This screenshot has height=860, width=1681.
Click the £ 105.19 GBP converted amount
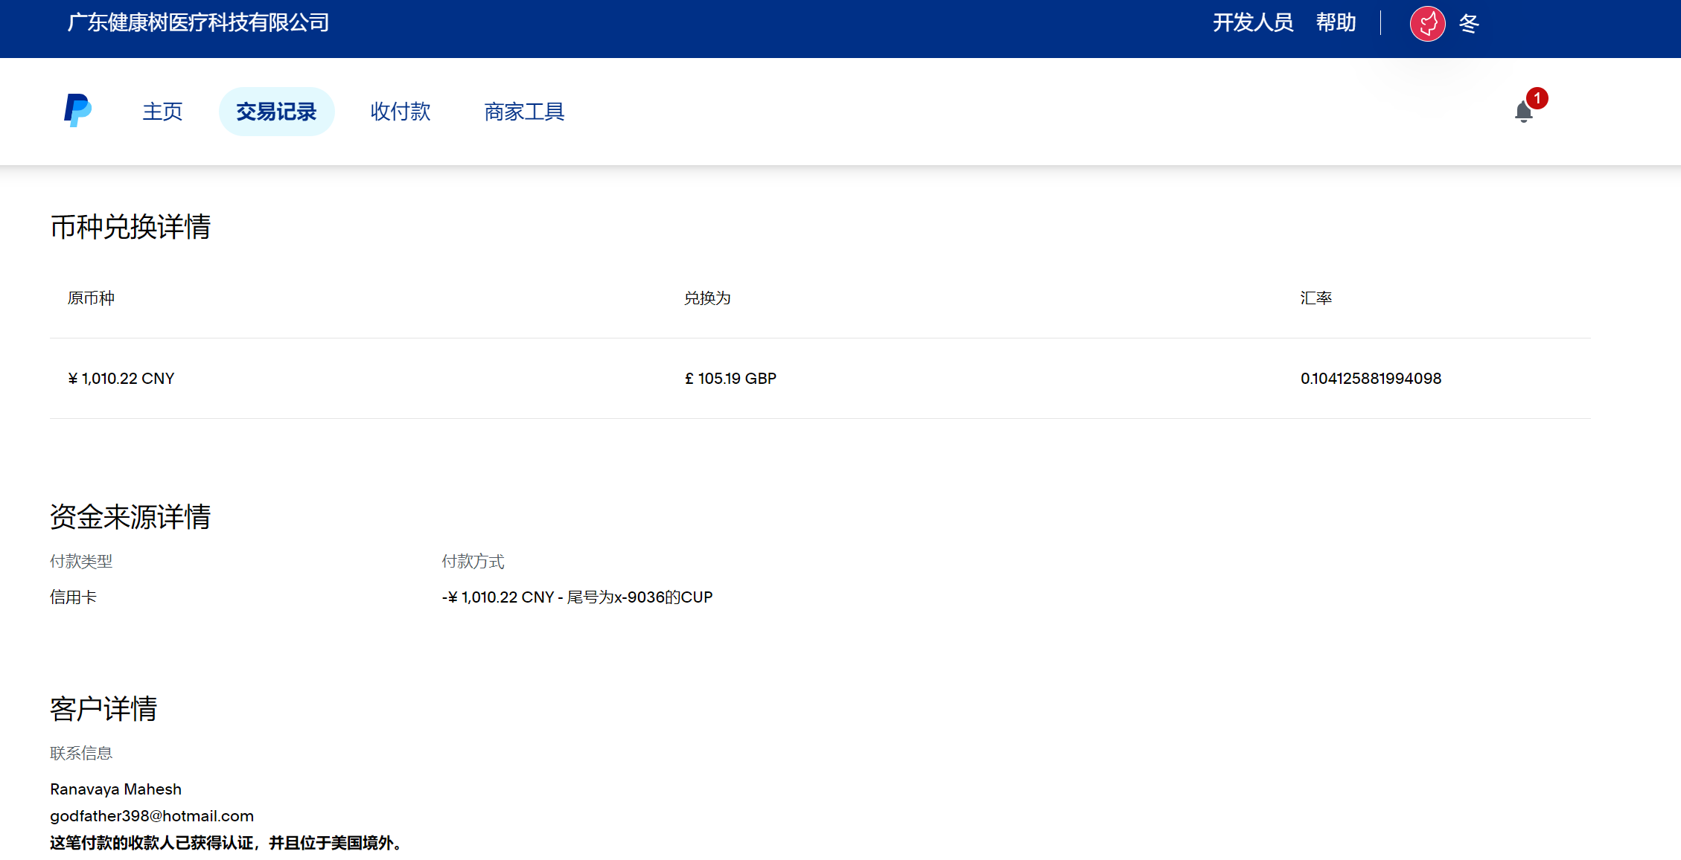click(730, 379)
